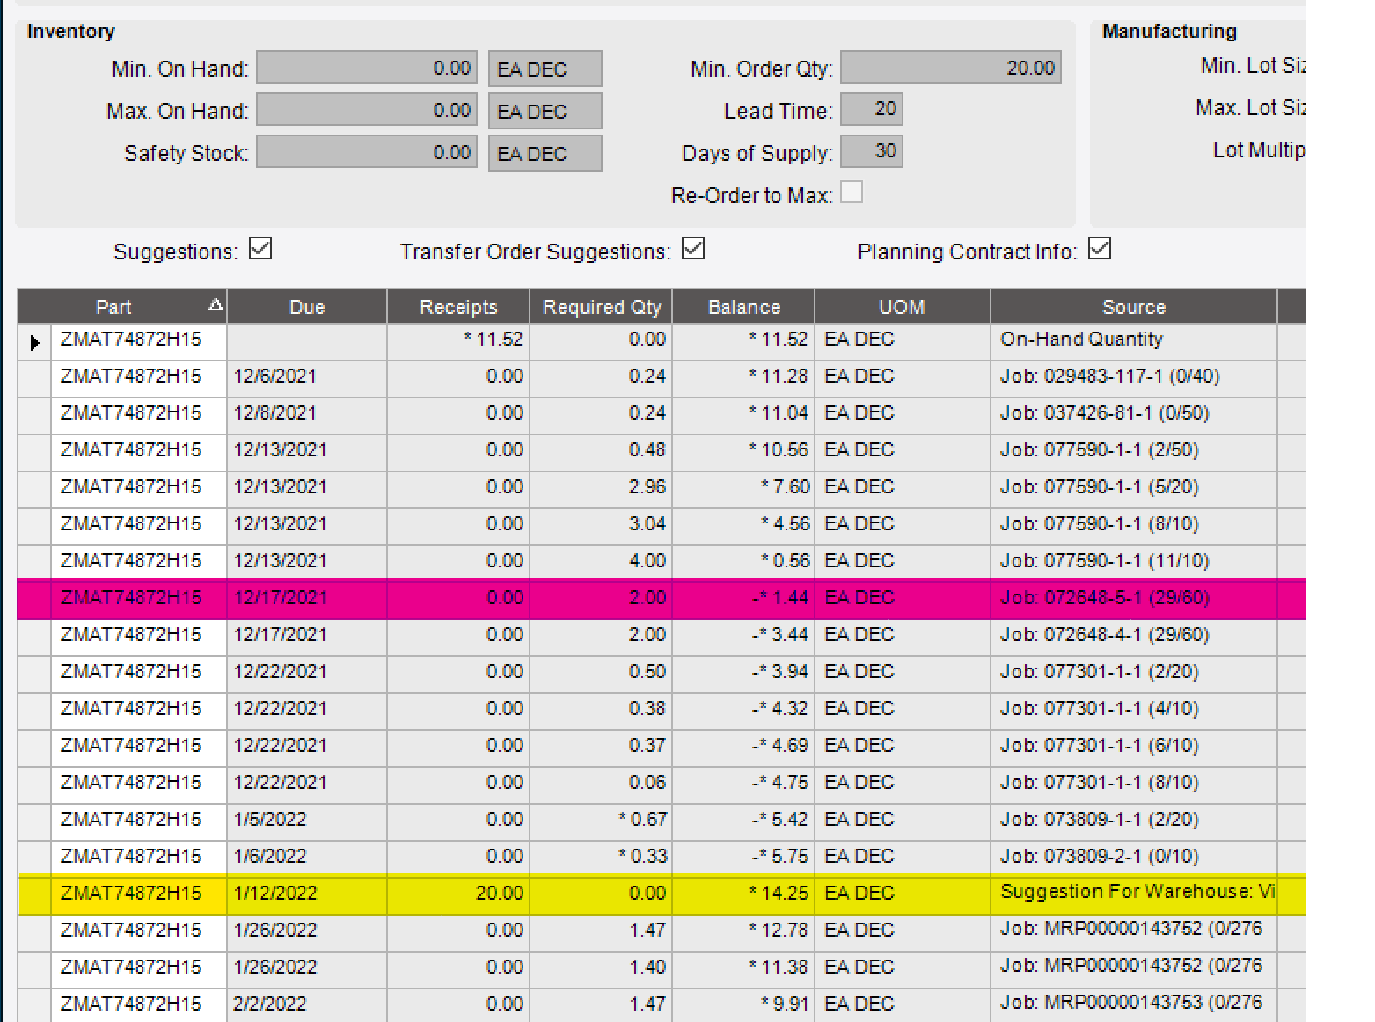Viewport: 1375px width, 1022px height.
Task: Disable Transfer Order Suggestions
Action: tap(693, 249)
